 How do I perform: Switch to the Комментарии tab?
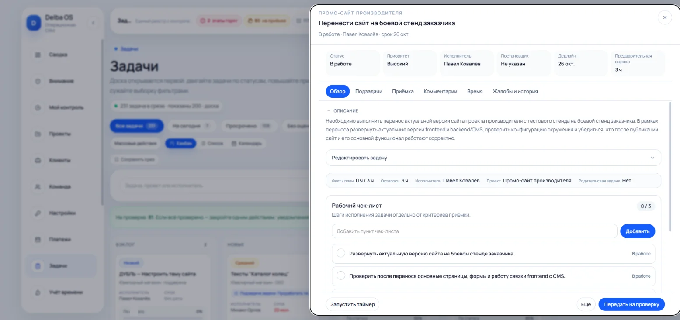(x=441, y=91)
